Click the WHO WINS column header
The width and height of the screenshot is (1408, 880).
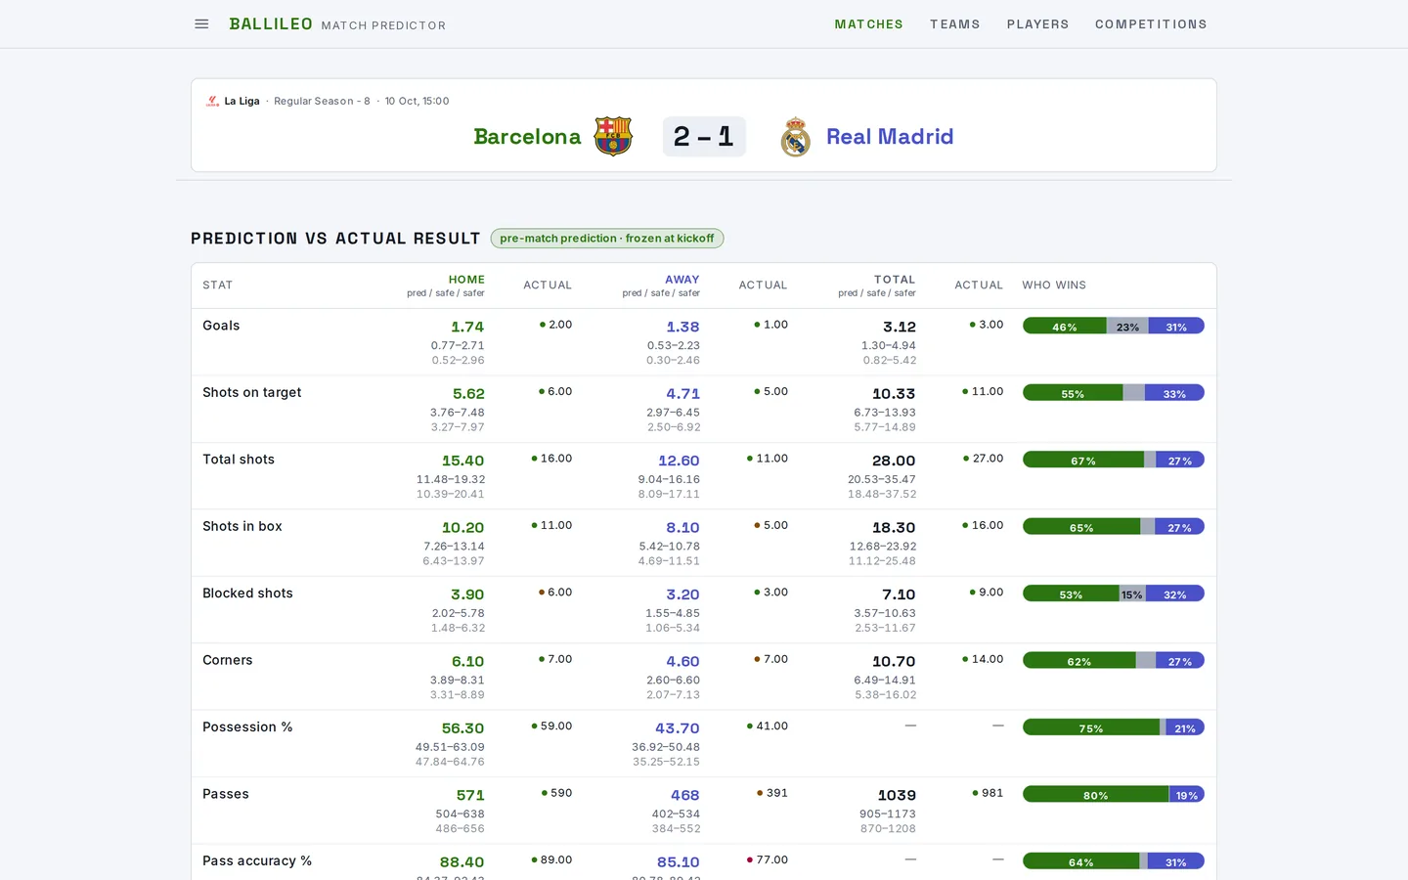click(1054, 286)
